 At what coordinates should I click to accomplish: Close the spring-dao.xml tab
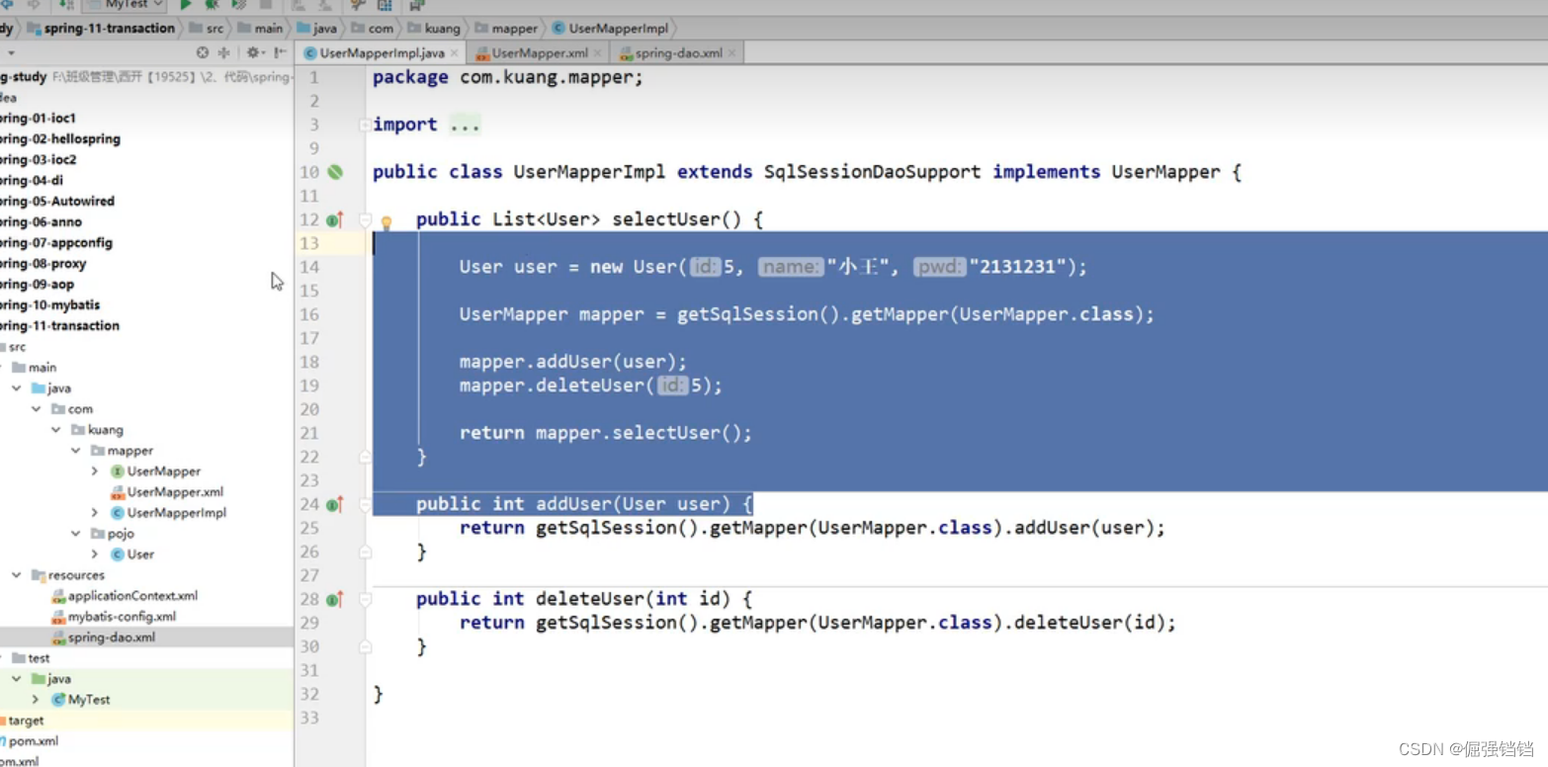click(x=732, y=53)
